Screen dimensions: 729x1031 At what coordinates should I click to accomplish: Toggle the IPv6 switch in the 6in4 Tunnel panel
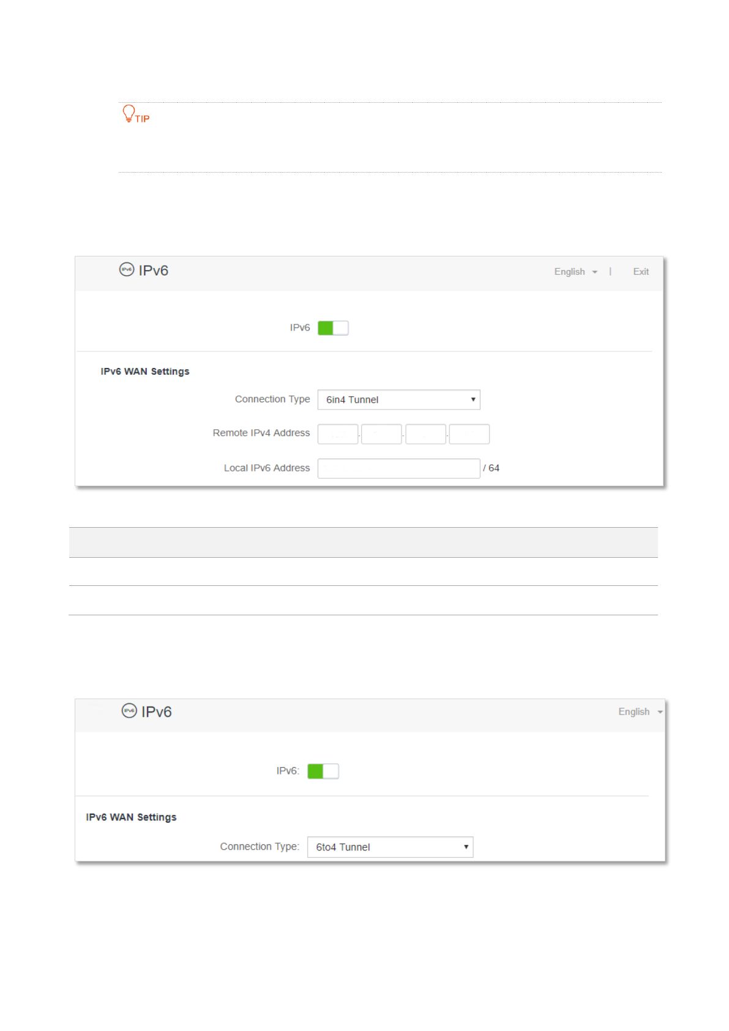333,328
